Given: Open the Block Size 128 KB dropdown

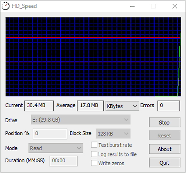Looking at the screenshot, I should (x=113, y=134).
